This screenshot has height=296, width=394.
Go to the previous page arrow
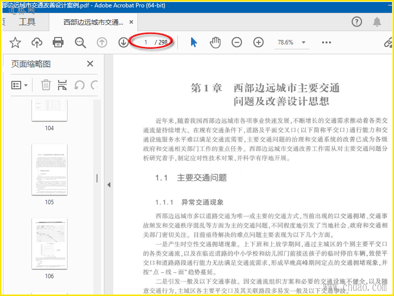coord(102,42)
